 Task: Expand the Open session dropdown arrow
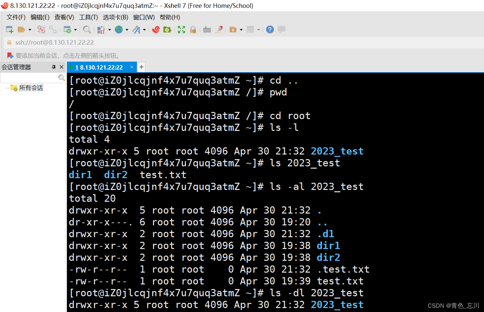(x=30, y=30)
